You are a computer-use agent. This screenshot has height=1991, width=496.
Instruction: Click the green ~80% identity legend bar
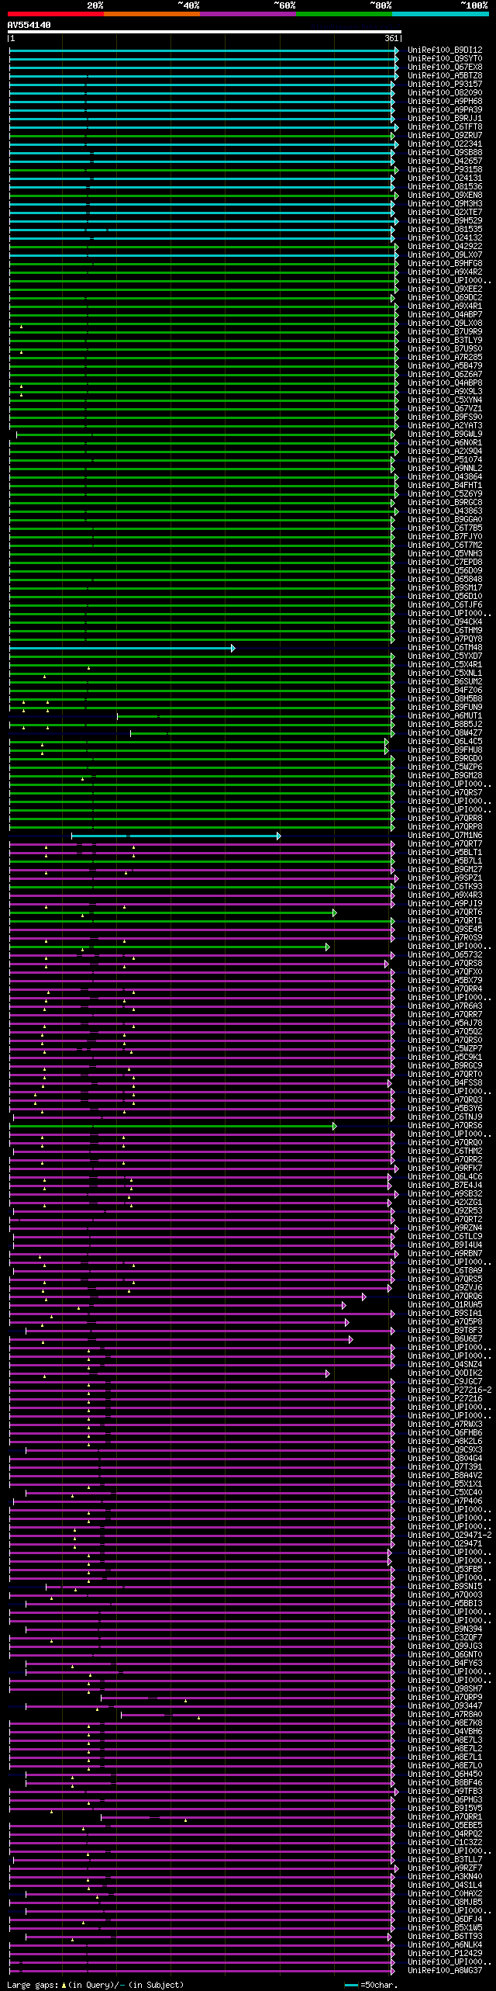(344, 14)
